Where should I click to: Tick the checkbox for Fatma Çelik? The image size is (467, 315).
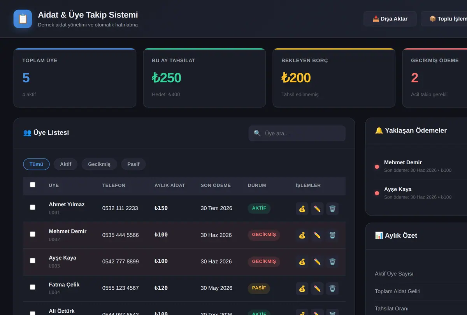click(x=33, y=287)
